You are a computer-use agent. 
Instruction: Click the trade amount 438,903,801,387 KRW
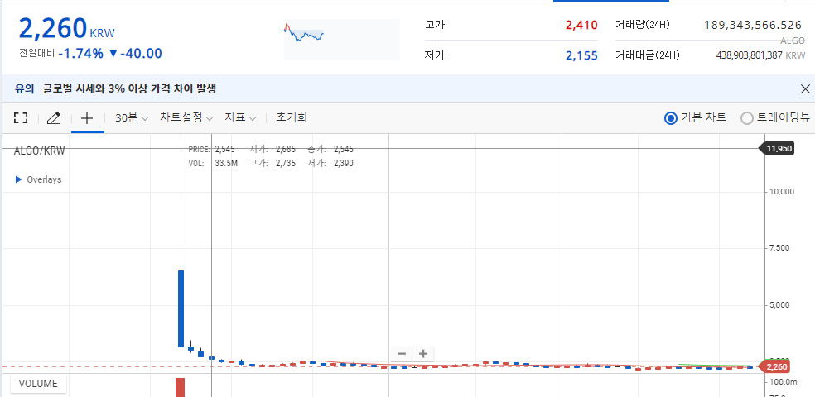(760, 55)
